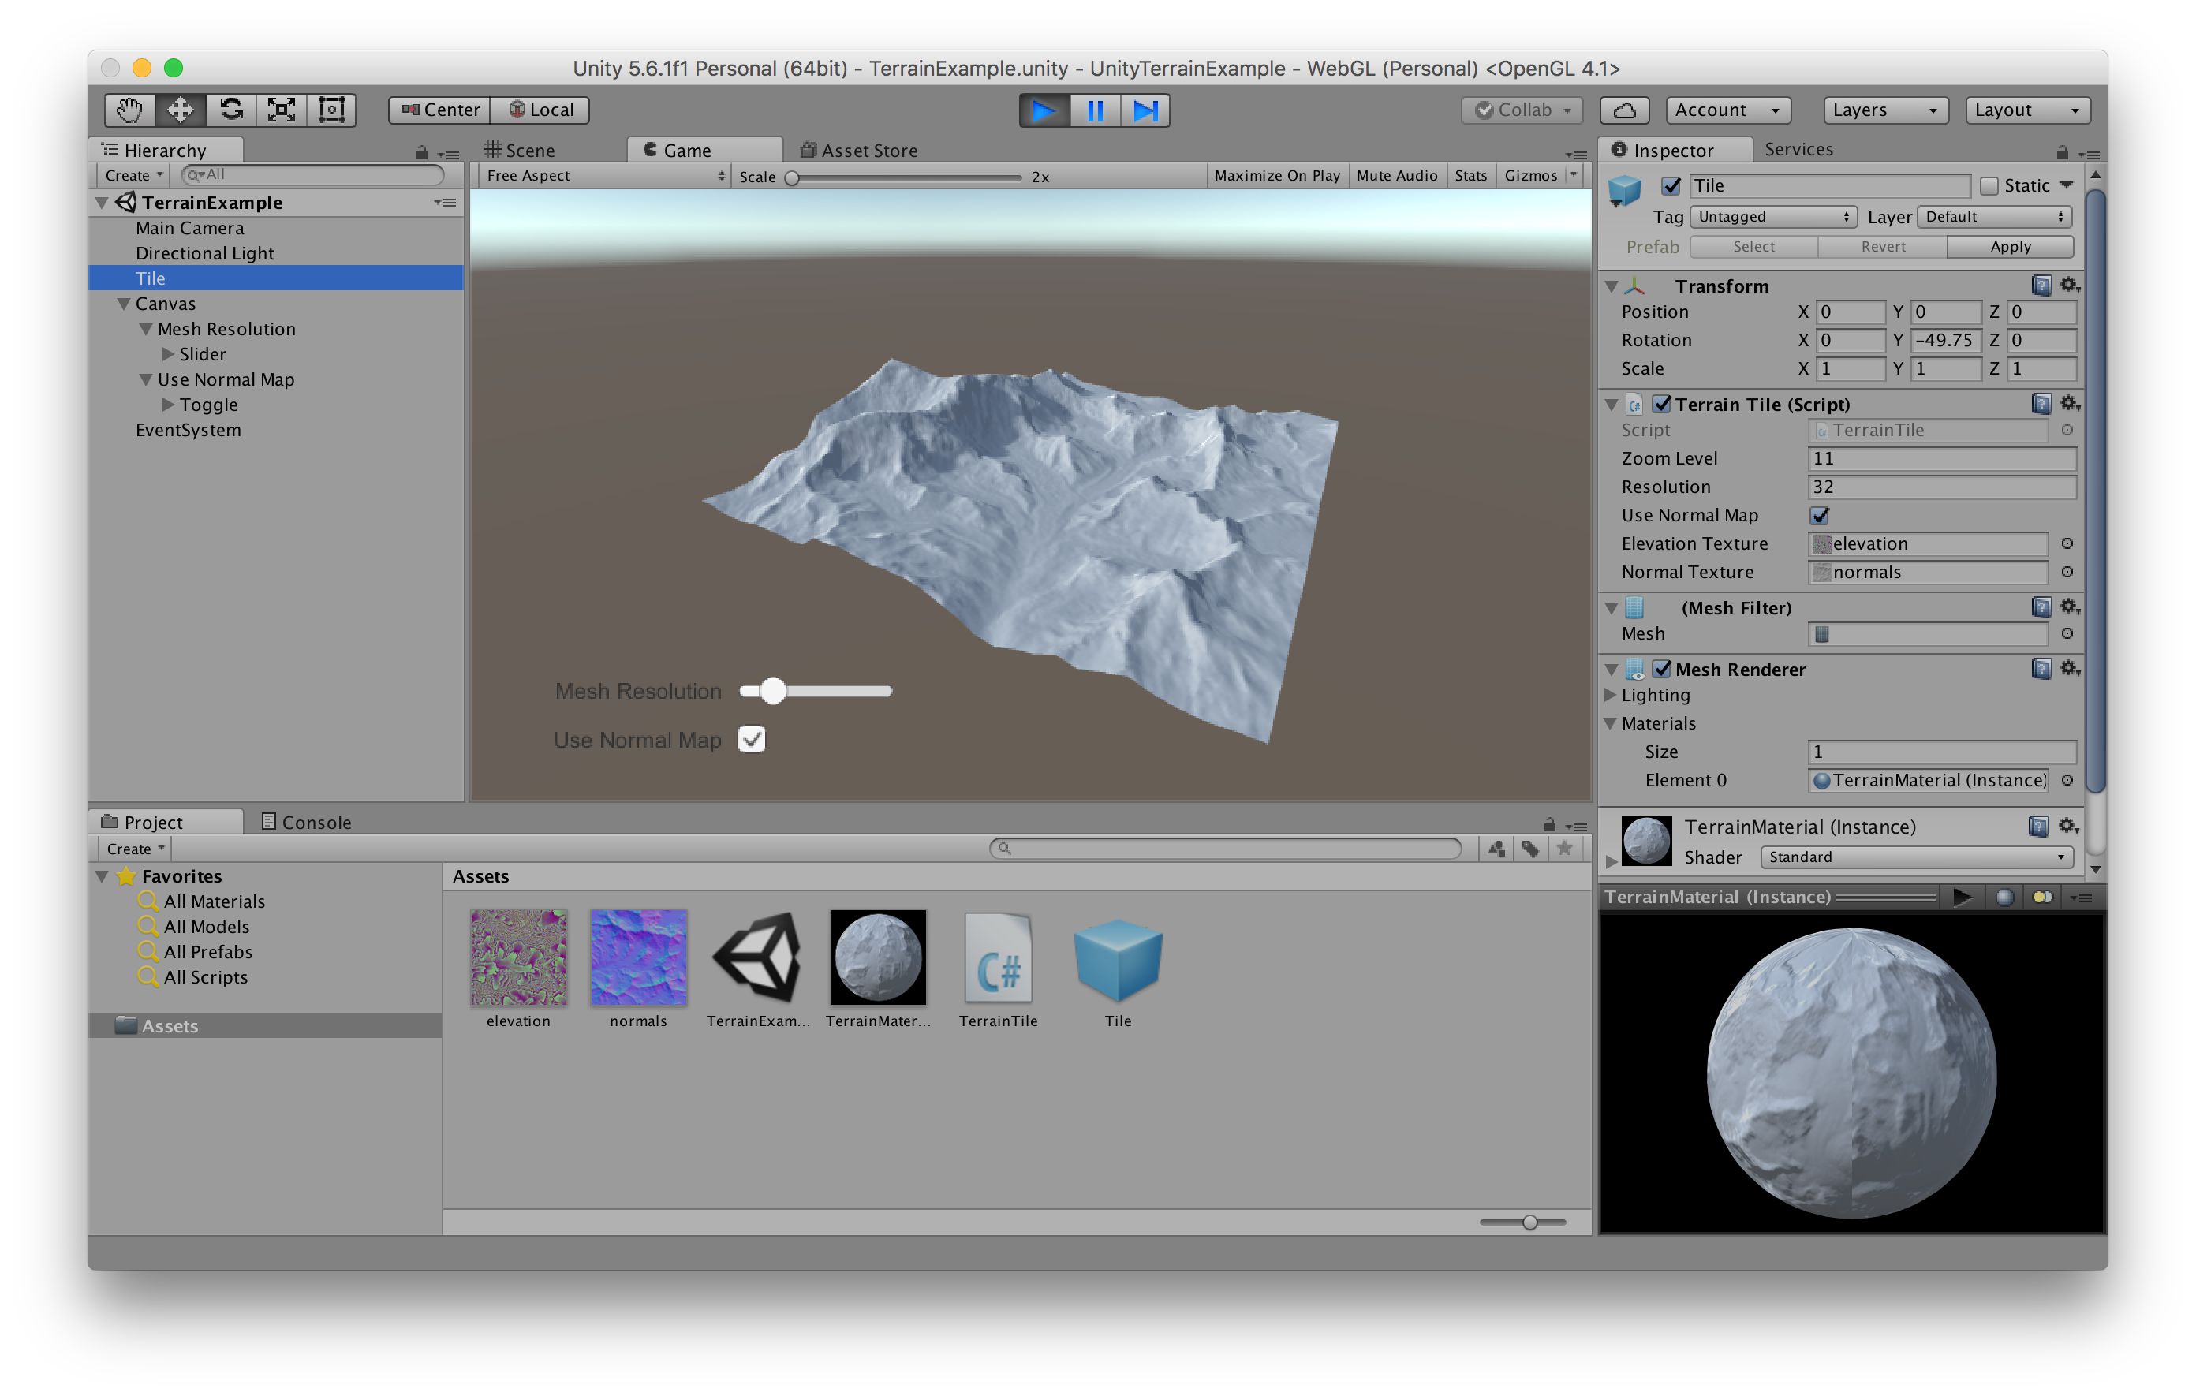This screenshot has height=1396, width=2196.
Task: Select the Hand tool in toolbar
Action: click(x=126, y=109)
